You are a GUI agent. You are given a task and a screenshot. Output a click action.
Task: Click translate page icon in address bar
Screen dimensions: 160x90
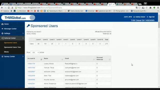tap(137, 8)
